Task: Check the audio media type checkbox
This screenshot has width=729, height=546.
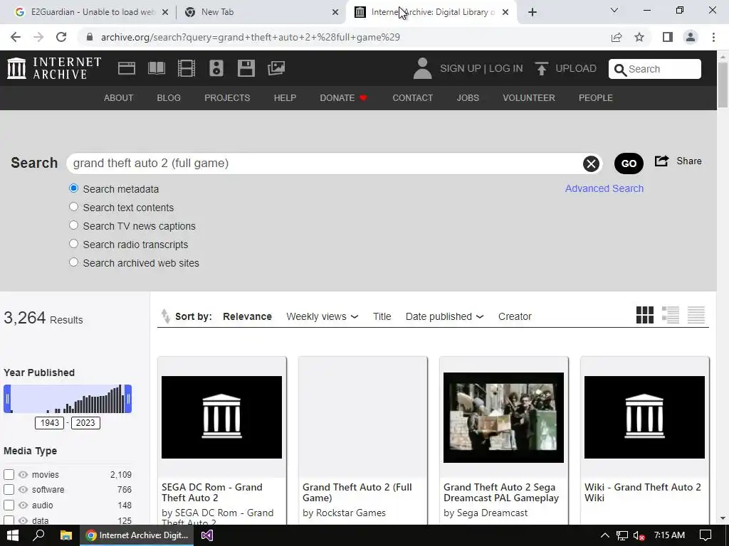Action: click(9, 505)
